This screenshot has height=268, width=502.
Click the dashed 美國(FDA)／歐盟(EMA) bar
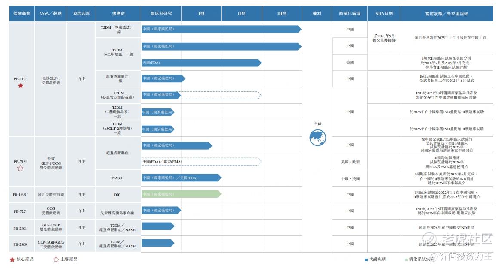point(201,162)
